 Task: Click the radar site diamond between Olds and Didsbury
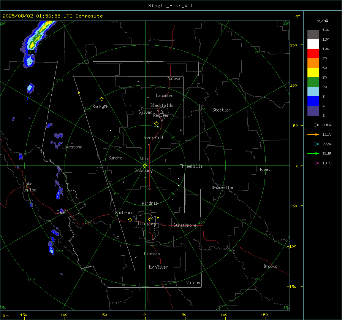click(x=145, y=166)
